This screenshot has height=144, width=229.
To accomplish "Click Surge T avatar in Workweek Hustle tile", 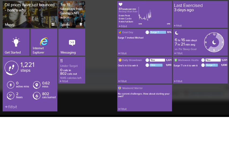I will click(203, 65).
